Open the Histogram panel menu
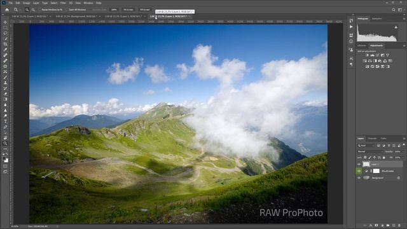Viewport: 407px width, 229px height. click(x=404, y=18)
